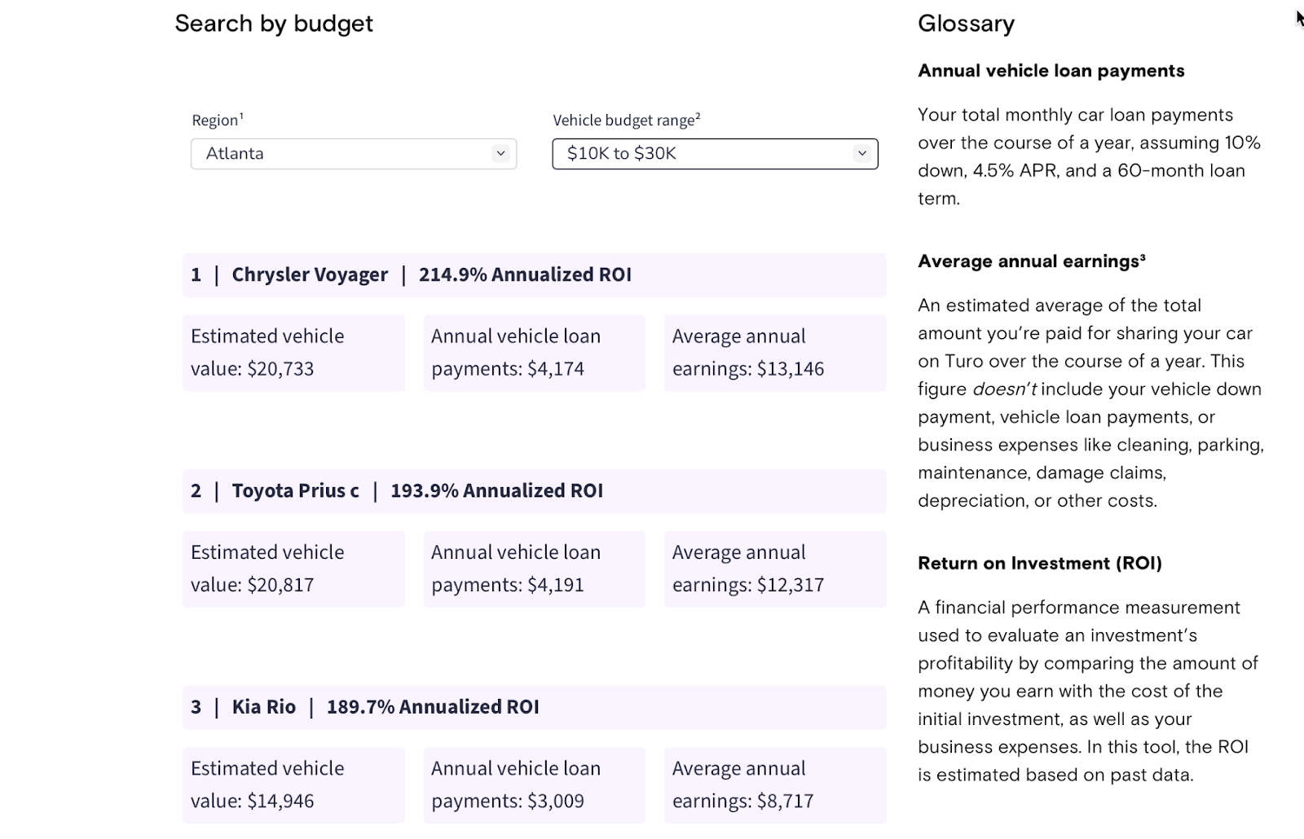The width and height of the screenshot is (1304, 839).
Task: Click Chrysler Voyager estimated vehicle value card
Action: coord(293,353)
